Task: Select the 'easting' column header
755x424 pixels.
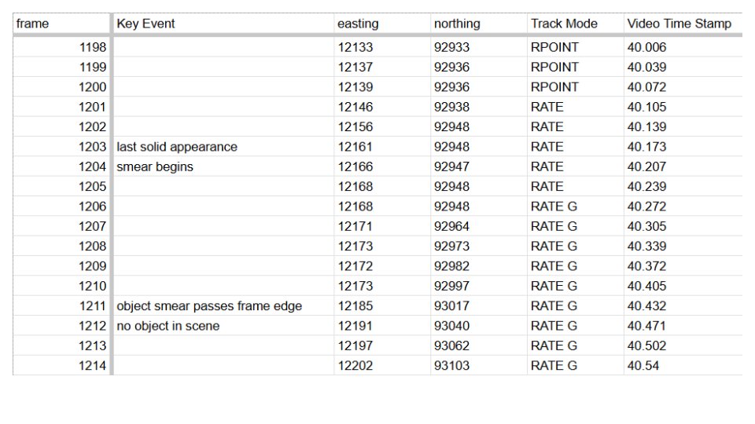Action: pyautogui.click(x=382, y=24)
